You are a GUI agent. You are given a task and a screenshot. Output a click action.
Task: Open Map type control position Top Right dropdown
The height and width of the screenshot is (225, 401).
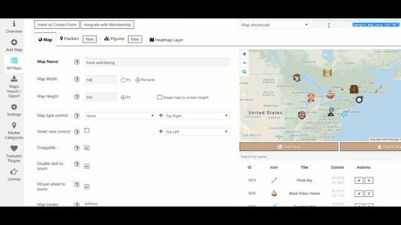pyautogui.click(x=197, y=116)
